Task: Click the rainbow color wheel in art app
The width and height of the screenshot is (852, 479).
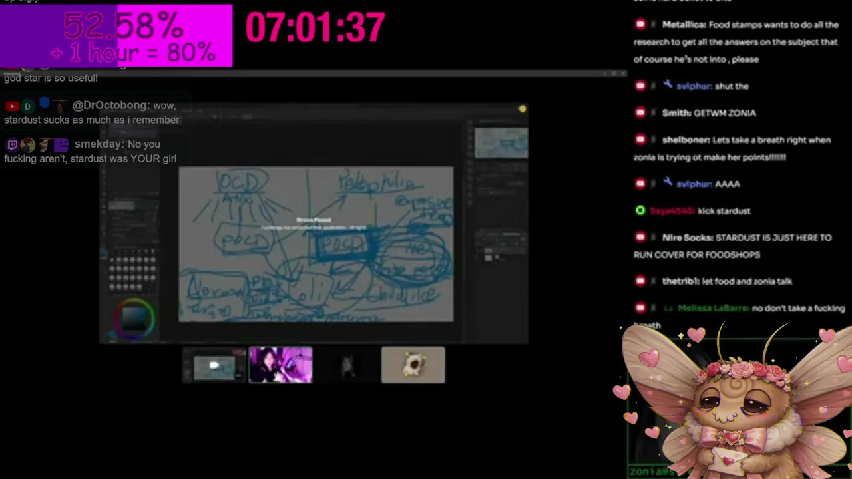Action: tap(134, 318)
